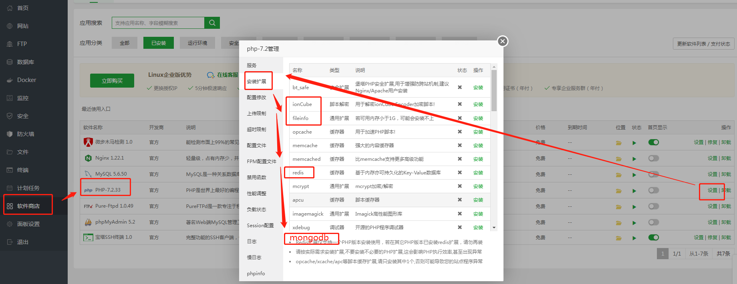Select the 已安装 category tab
Viewport: 737px width, 284px height.
[x=159, y=43]
